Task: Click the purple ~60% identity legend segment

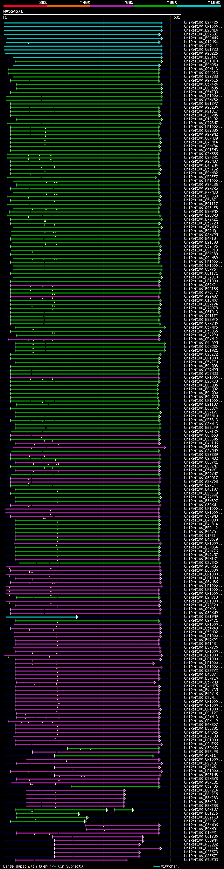Action: pos(112,6)
